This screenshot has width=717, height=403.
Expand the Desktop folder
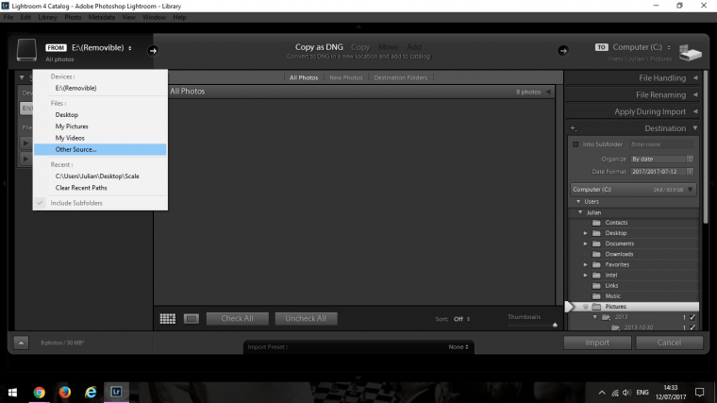click(x=585, y=233)
